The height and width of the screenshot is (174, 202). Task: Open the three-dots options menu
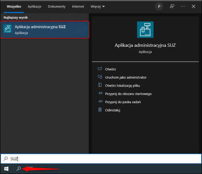tap(183, 6)
